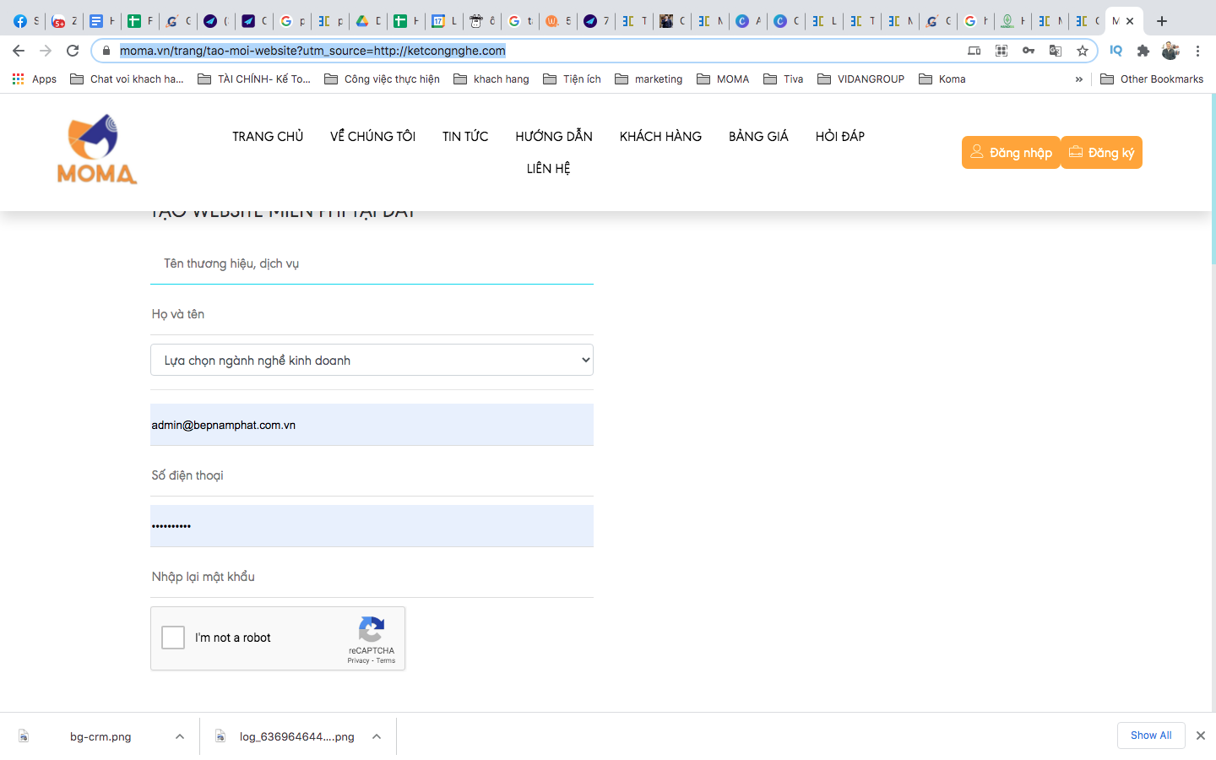Expand the Lựa chọn ngành nghề kinh doanh dropdown
Image resolution: width=1216 pixels, height=760 pixels.
[x=372, y=360]
